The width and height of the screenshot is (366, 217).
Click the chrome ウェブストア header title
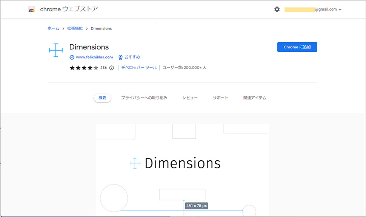coord(69,9)
